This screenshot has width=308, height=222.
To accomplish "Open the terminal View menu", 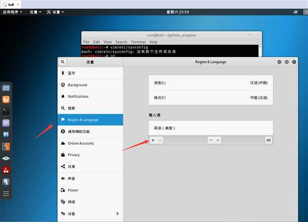I will [108, 42].
